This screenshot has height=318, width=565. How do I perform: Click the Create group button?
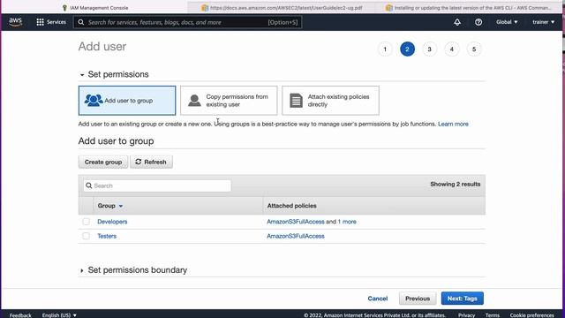pos(103,162)
